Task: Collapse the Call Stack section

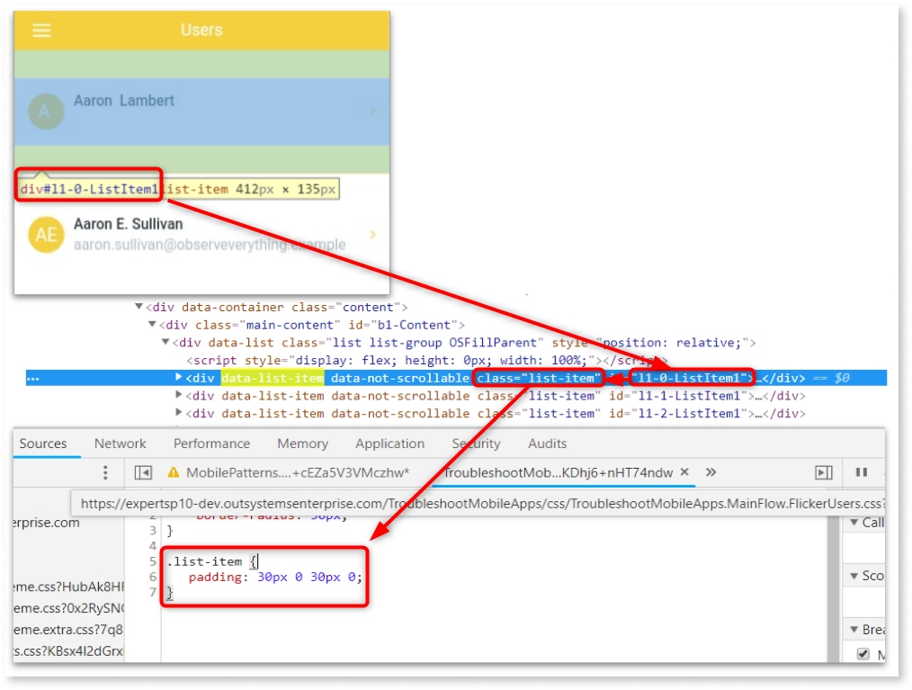Action: coord(854,523)
